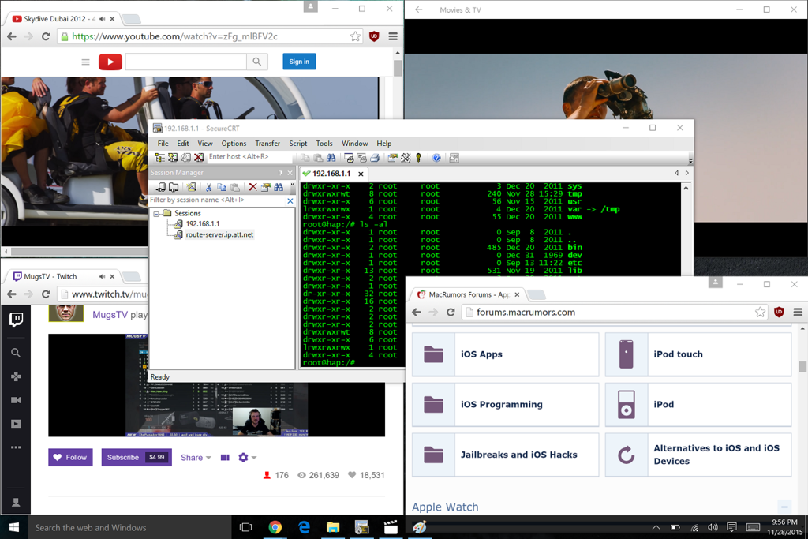Open File Explorer from taskbar
Screen dimensions: 808x539
pyautogui.click(x=333, y=527)
